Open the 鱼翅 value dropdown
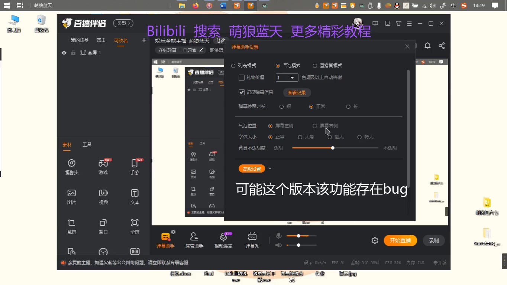The image size is (507, 285). point(287,78)
